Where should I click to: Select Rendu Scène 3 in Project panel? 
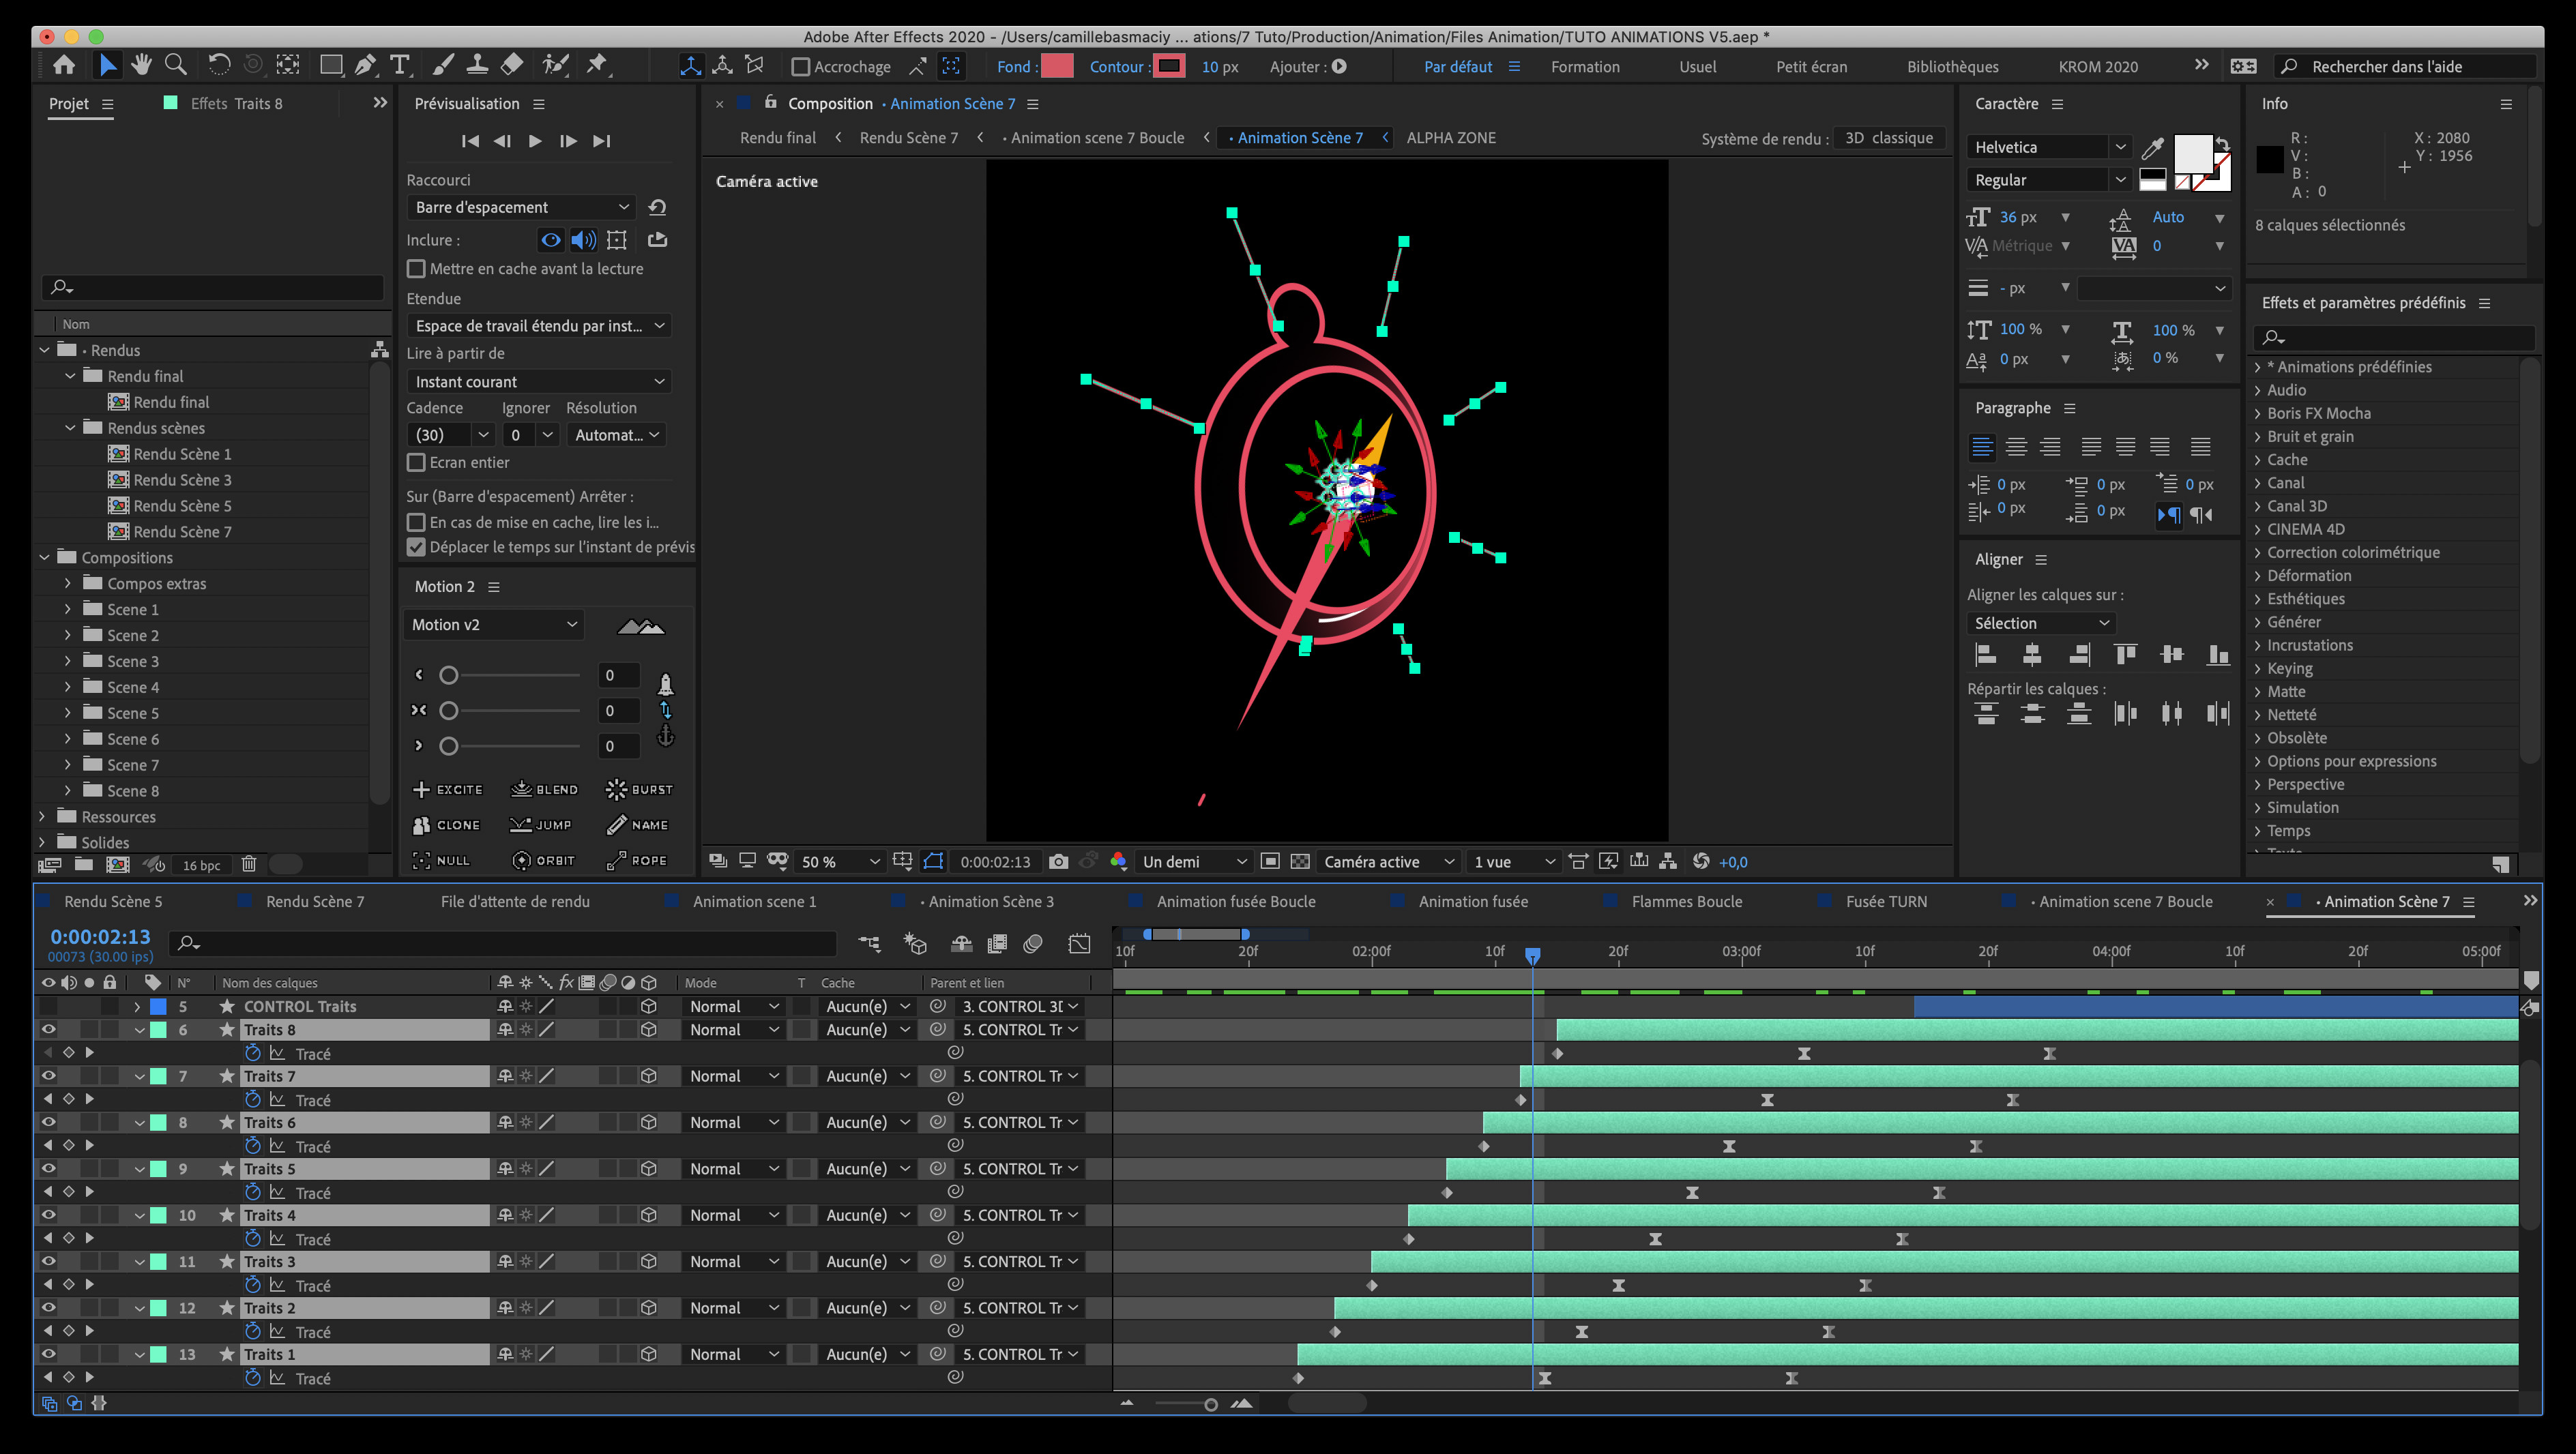(182, 480)
